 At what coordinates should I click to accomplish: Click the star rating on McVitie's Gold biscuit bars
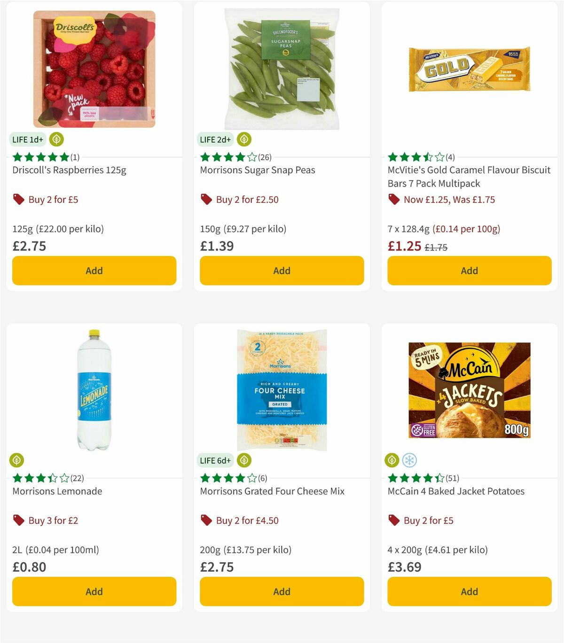point(415,157)
